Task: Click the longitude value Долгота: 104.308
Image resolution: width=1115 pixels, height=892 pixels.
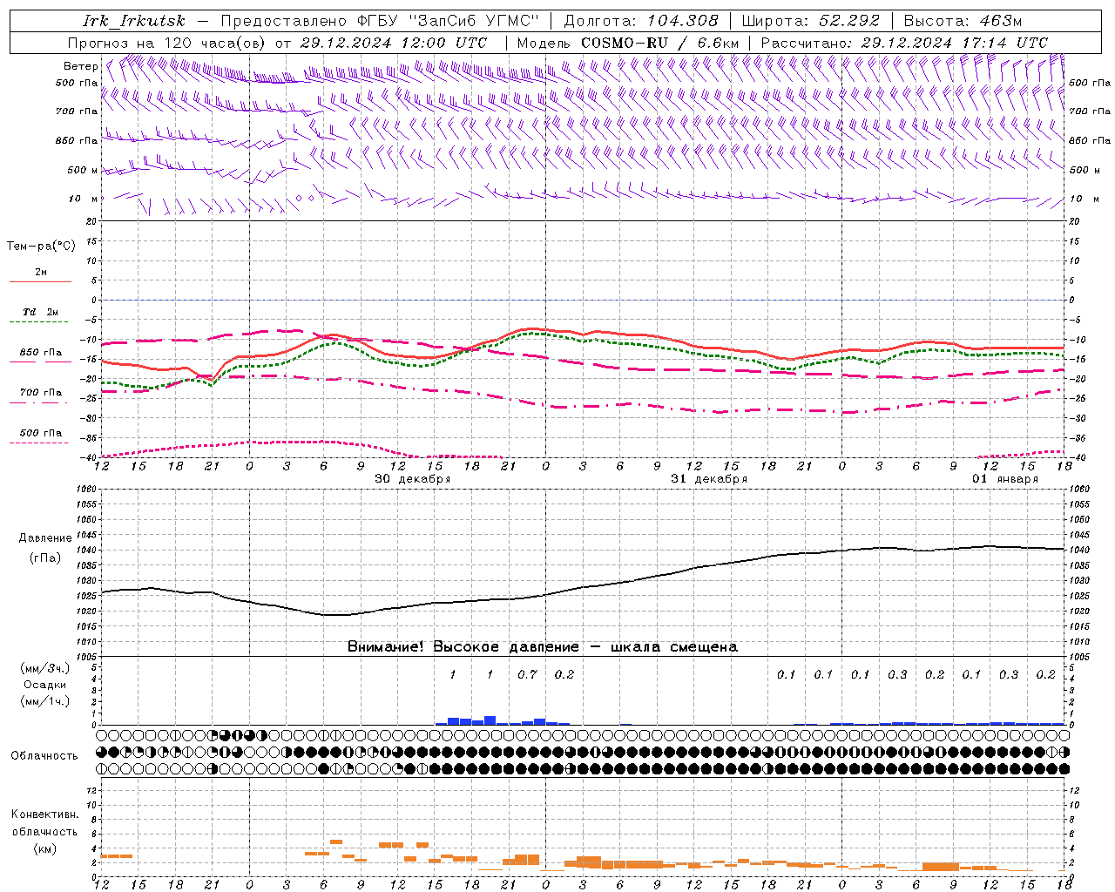Action: [641, 21]
